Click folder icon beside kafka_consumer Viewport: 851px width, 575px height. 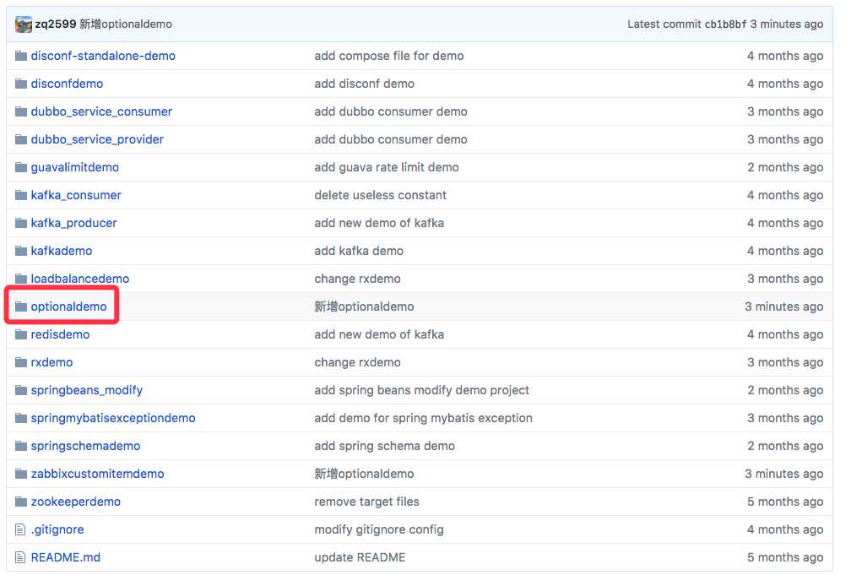21,195
